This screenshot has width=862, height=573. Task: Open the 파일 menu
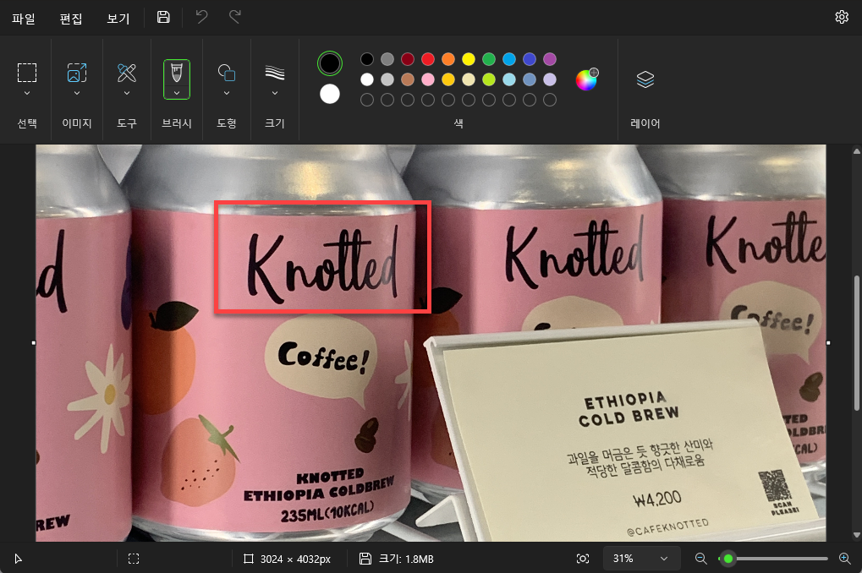click(x=24, y=19)
